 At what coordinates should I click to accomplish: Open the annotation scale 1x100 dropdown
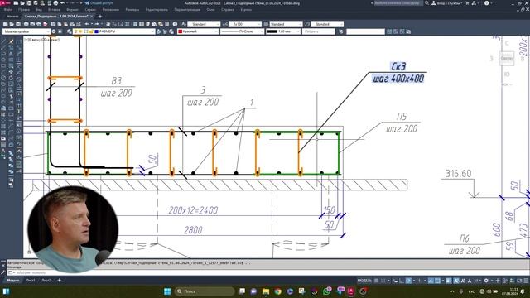[245, 24]
